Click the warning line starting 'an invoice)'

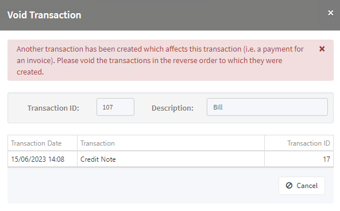point(149,61)
